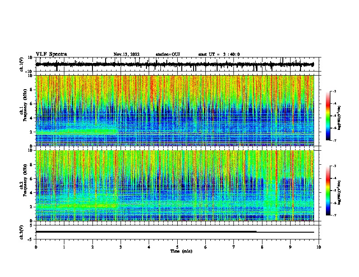Click the "4" kHz tick on ch.1 frequency axis
The image size is (359, 277).
[x=31, y=118]
